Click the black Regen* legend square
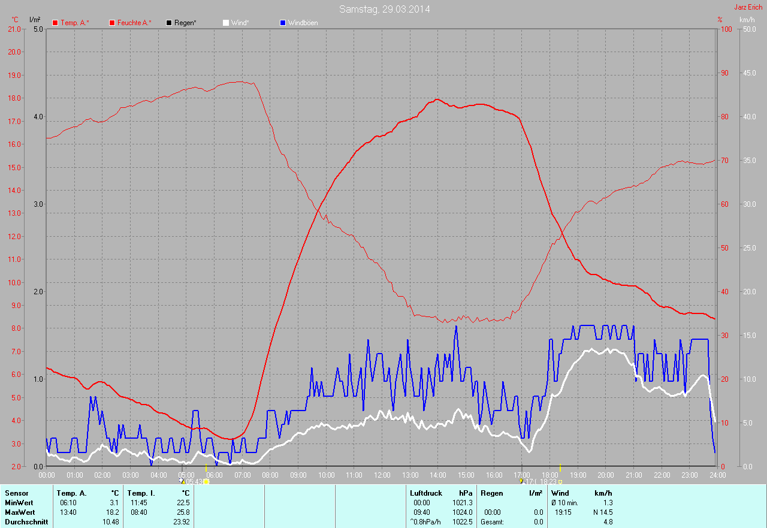 169,23
